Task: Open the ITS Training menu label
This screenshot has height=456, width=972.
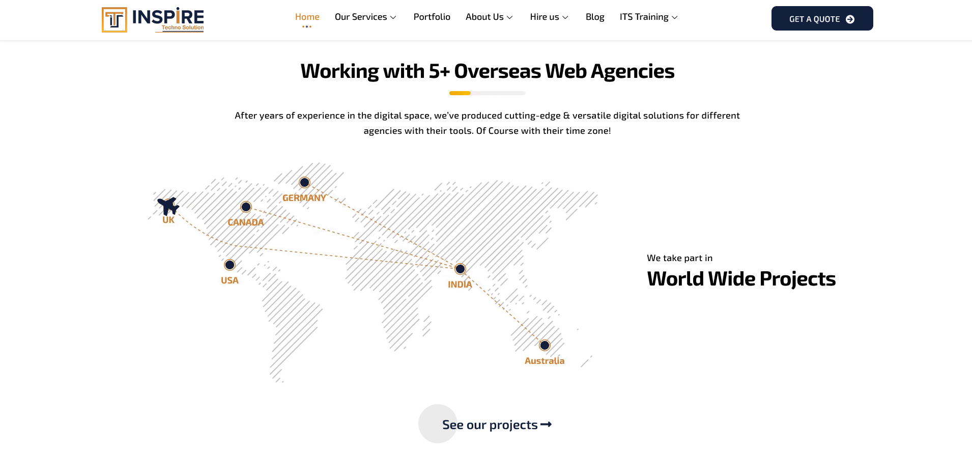Action: (644, 17)
